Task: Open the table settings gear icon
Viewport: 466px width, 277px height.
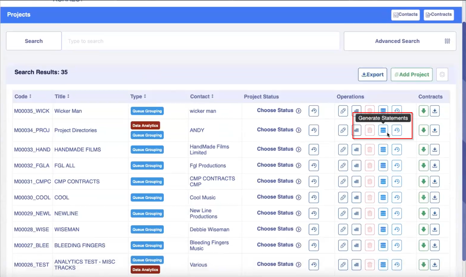Action: coord(442,75)
